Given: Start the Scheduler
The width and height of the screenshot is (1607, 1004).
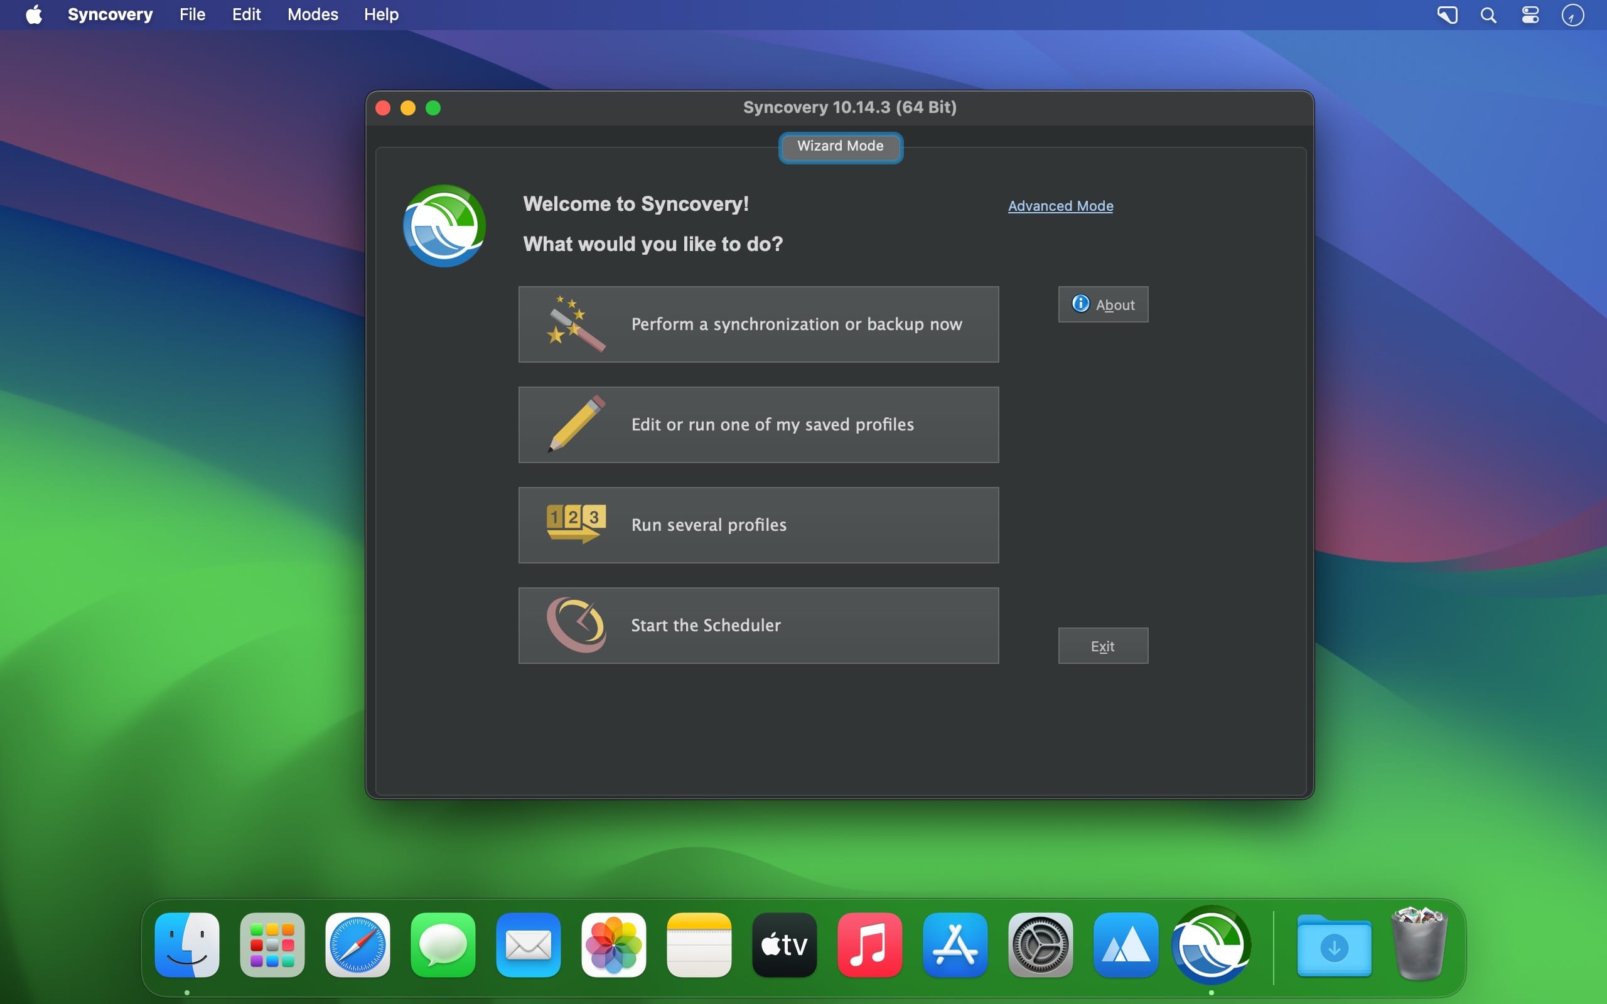Looking at the screenshot, I should [758, 625].
